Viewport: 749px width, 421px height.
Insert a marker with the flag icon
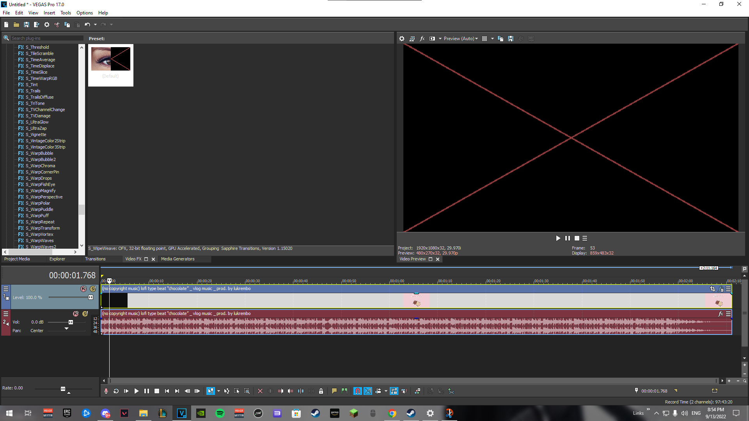(334, 391)
